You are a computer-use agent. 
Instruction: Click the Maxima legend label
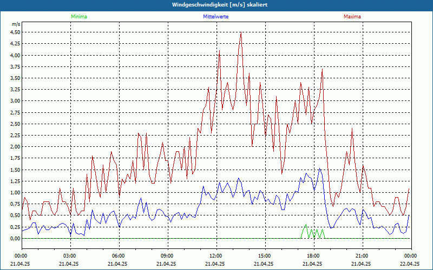tap(352, 17)
